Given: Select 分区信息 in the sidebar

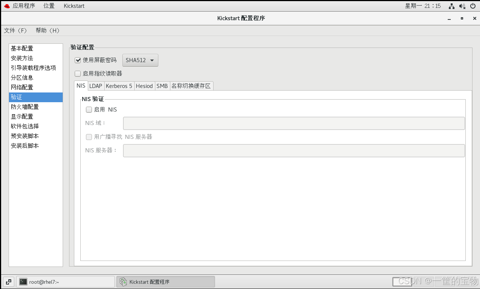Looking at the screenshot, I should click(36, 77).
